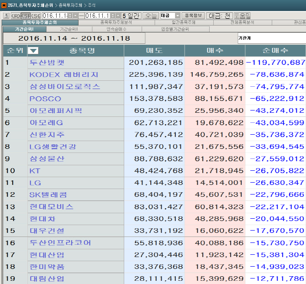Select net value -65,222,912
This screenshot has height=284, width=306.
pyautogui.click(x=277, y=99)
